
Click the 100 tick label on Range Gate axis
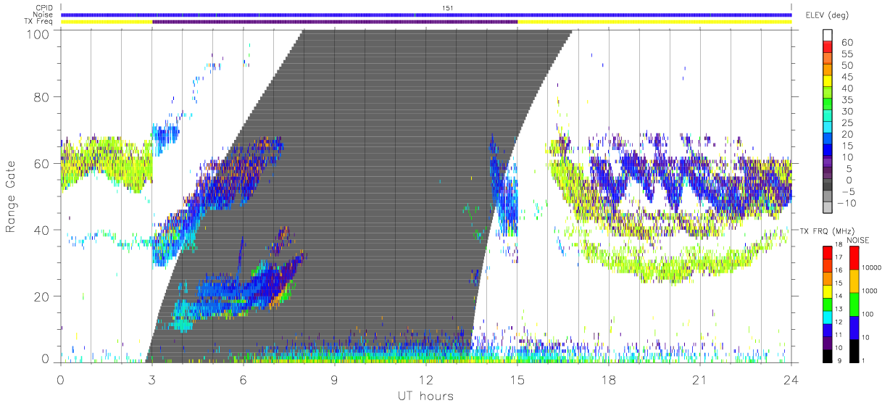(x=37, y=34)
